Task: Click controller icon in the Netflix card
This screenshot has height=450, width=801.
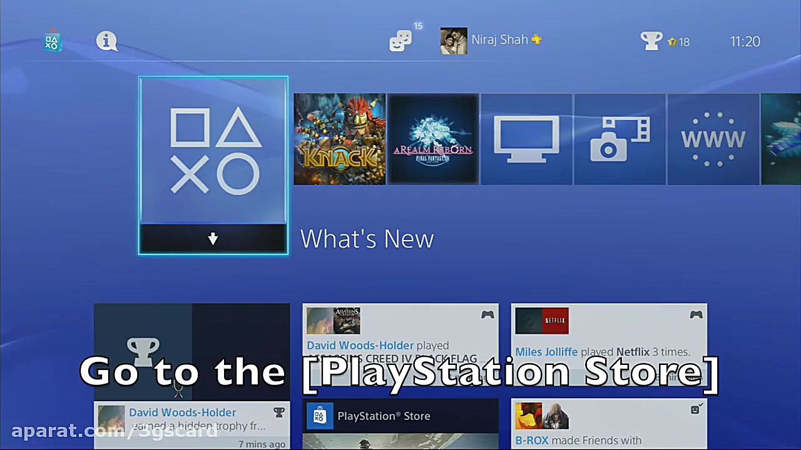Action: (x=696, y=315)
